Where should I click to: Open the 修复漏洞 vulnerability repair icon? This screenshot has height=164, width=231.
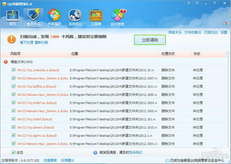point(55,17)
